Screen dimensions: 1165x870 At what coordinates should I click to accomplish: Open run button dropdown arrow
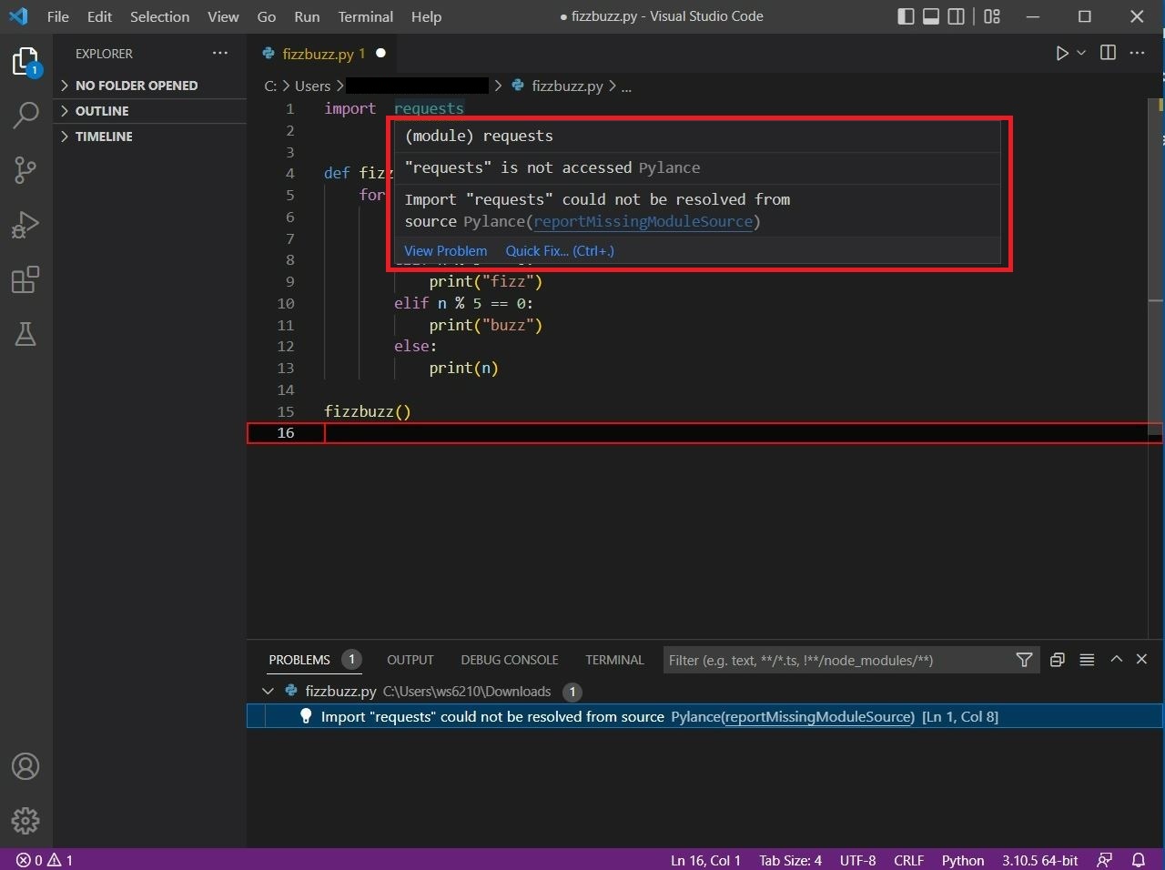[1081, 53]
